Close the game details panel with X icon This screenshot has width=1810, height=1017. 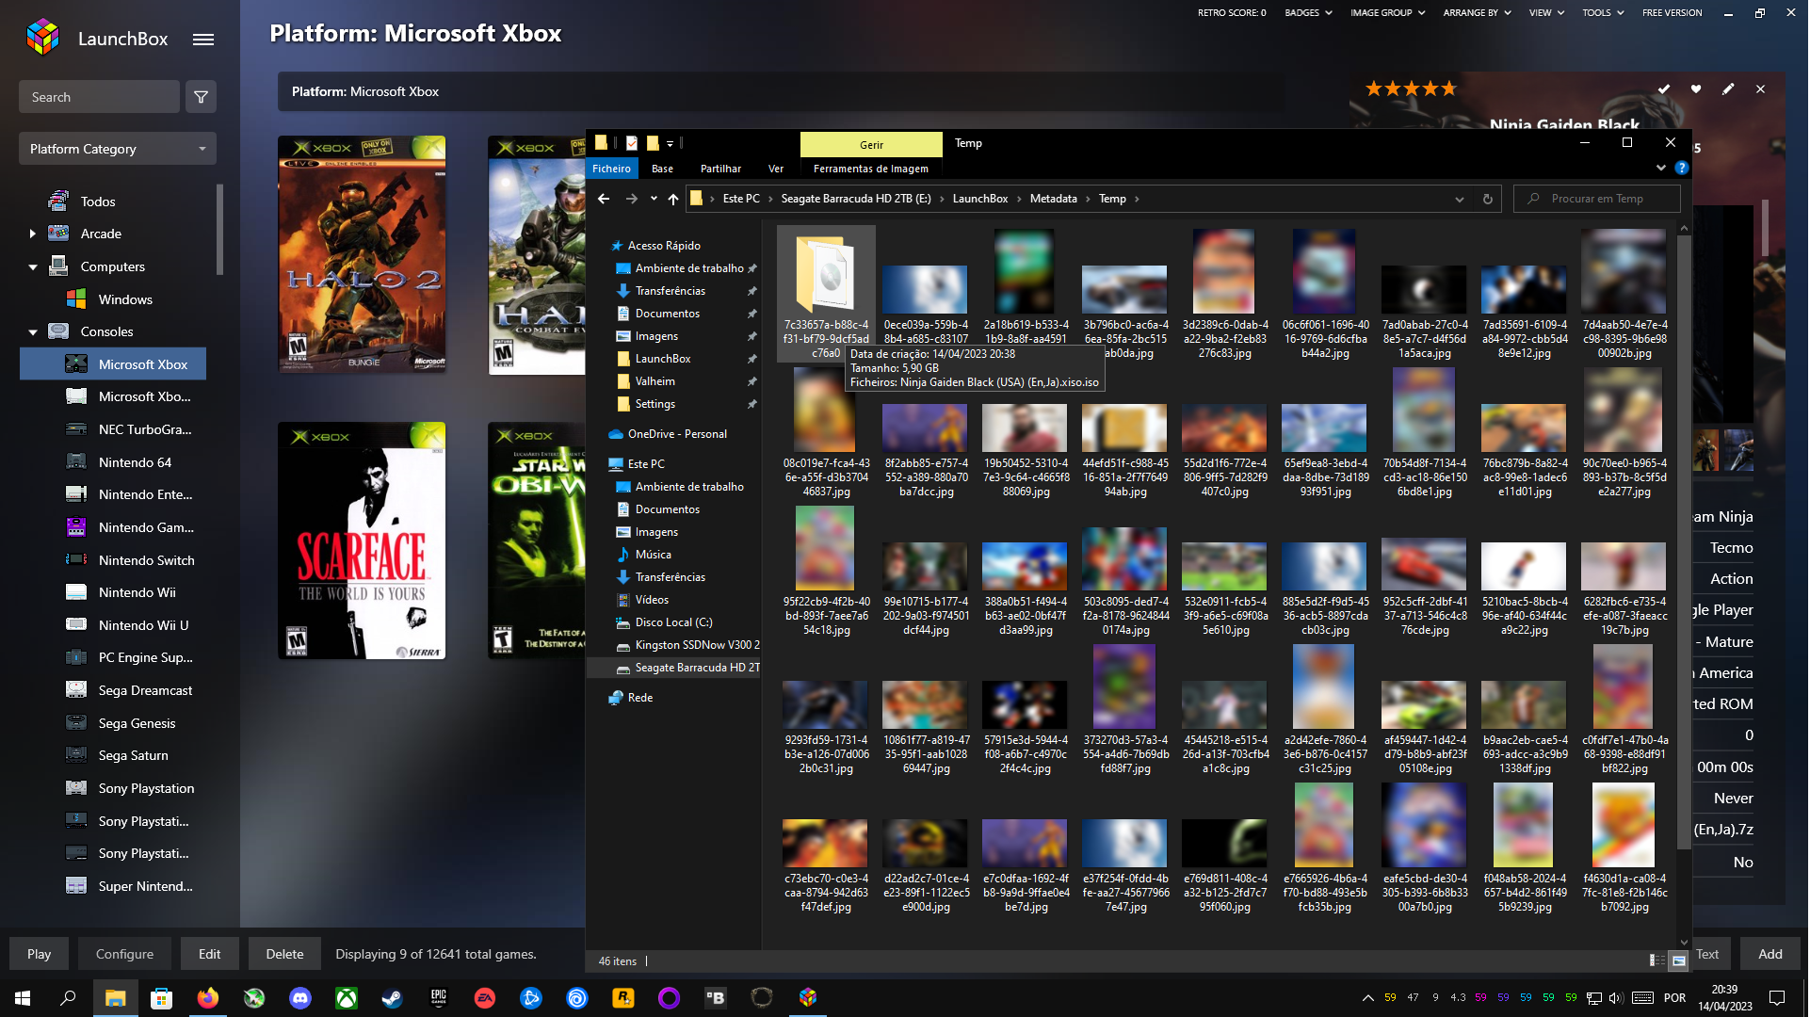(1760, 89)
